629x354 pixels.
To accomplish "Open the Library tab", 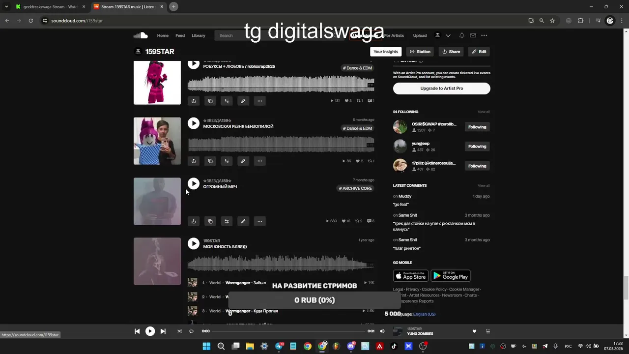I will [199, 35].
